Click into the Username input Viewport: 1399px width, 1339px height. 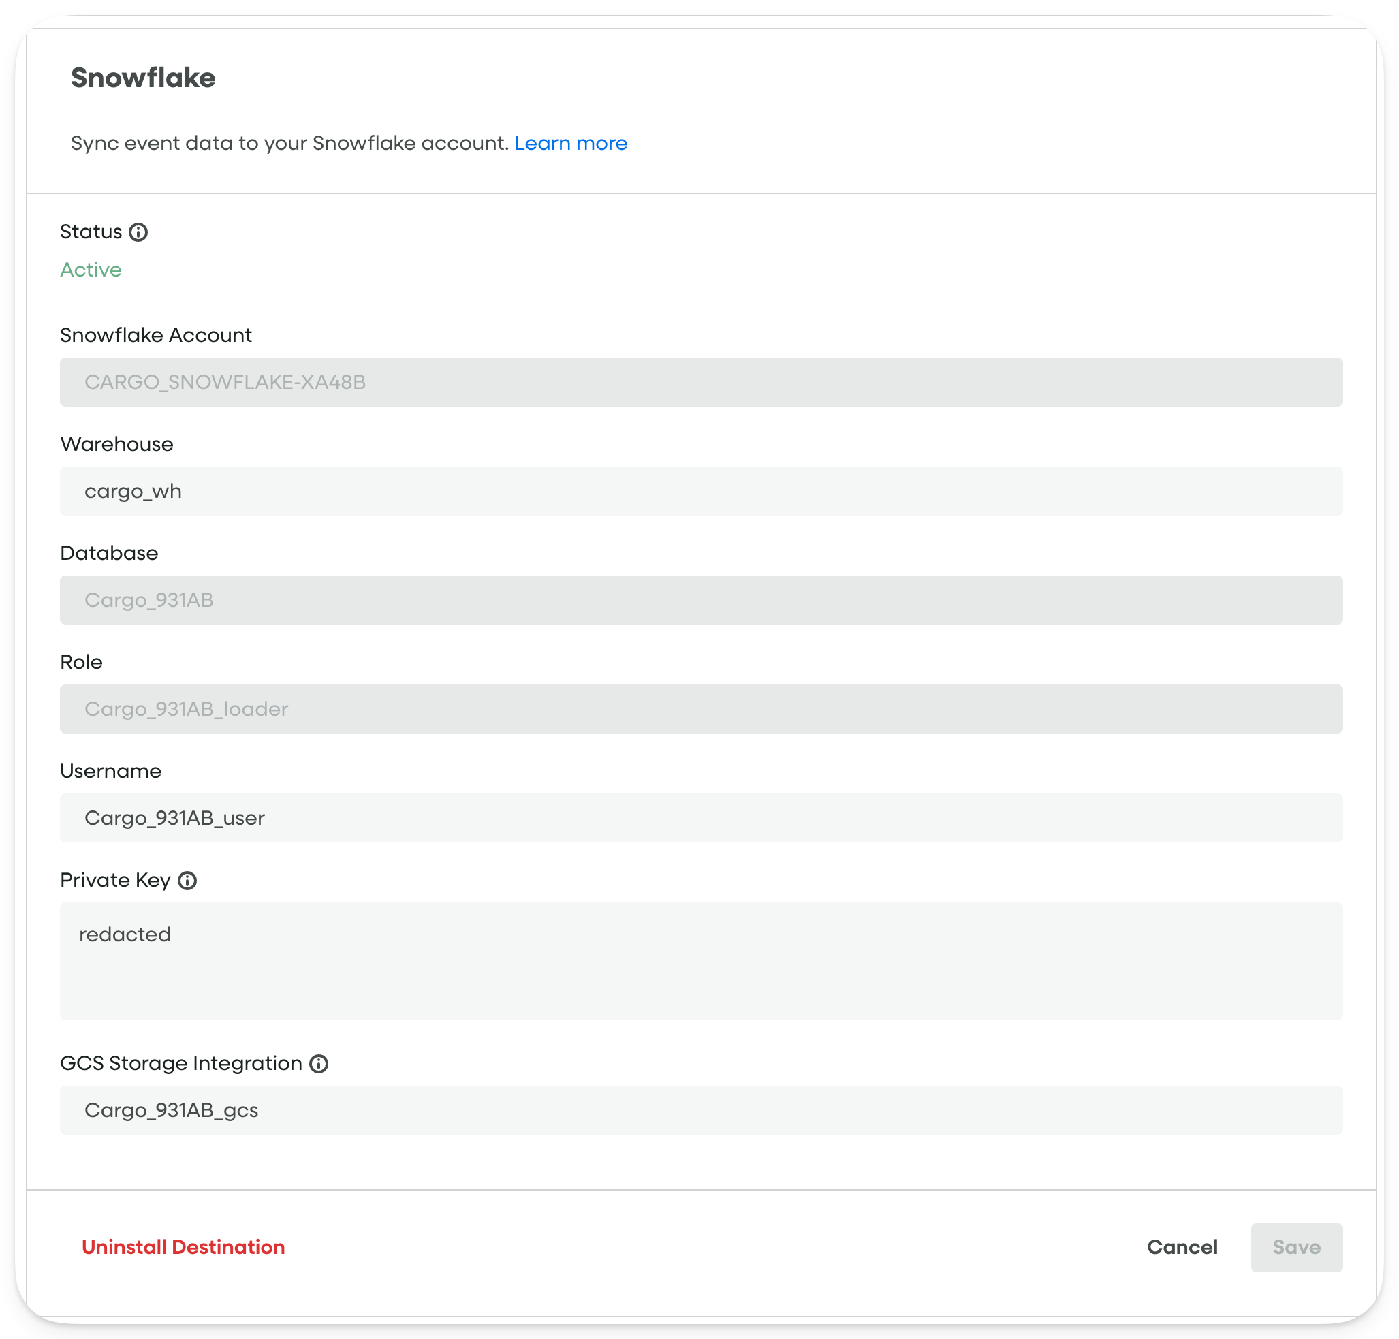tap(700, 818)
